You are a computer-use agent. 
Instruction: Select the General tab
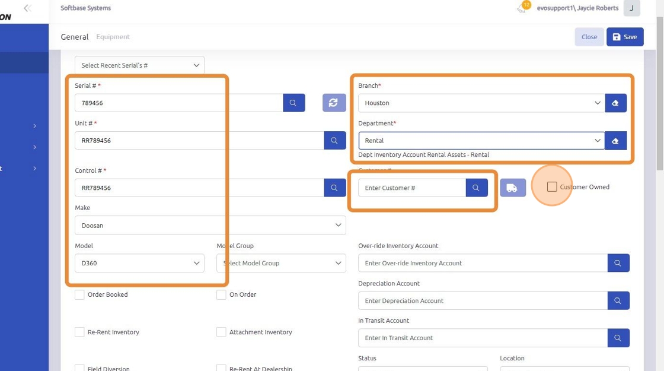75,37
